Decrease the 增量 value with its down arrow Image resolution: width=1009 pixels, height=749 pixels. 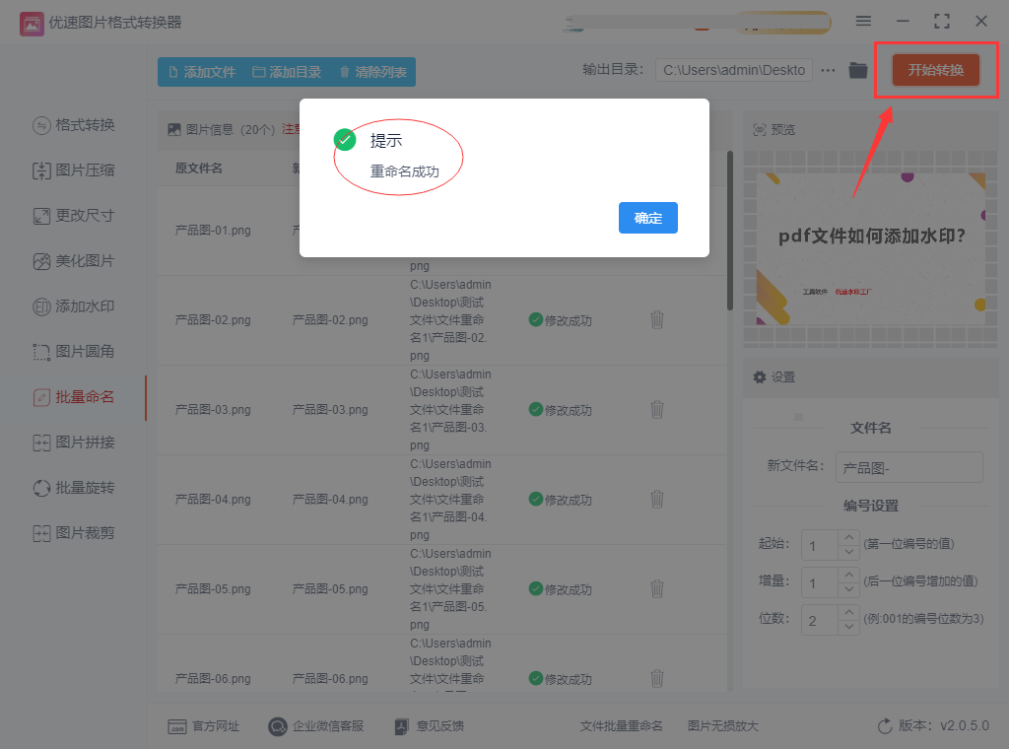849,589
